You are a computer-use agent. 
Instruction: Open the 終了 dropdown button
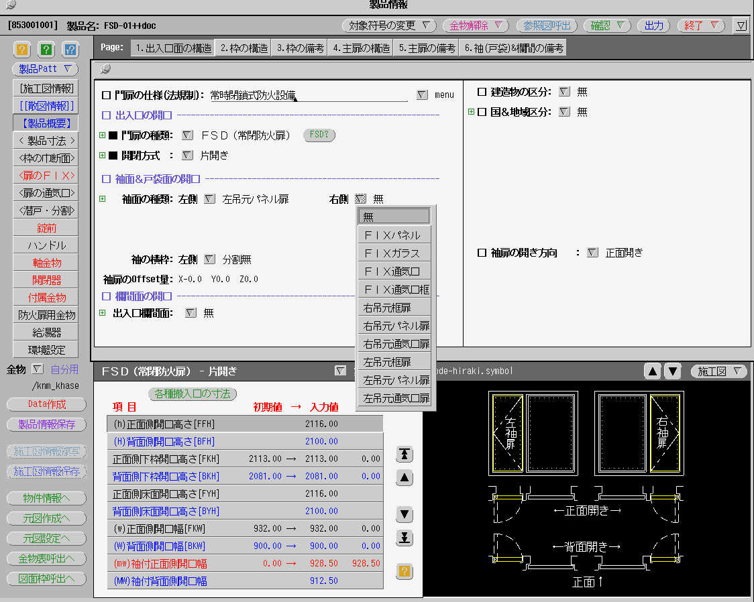701,25
